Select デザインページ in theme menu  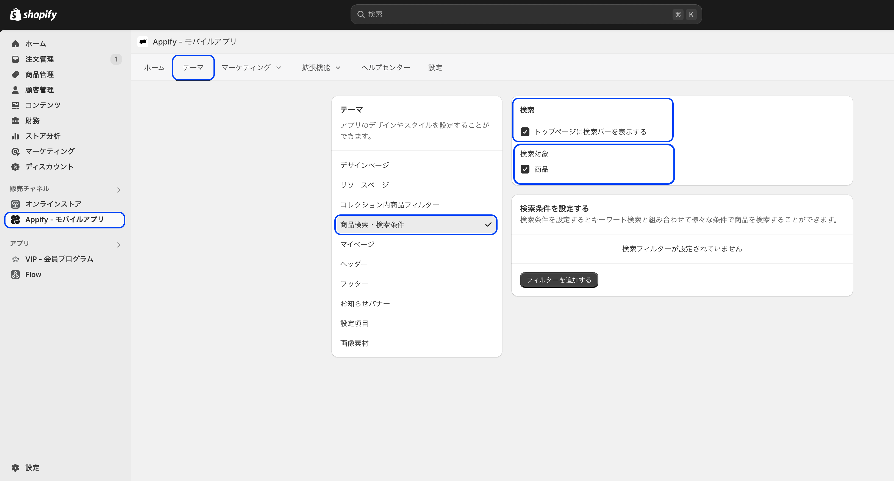pos(416,165)
